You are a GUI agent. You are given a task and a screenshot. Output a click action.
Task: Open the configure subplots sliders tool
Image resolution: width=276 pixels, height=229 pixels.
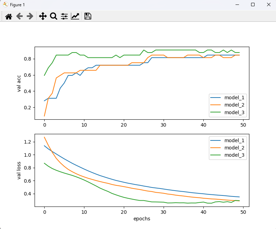[64, 16]
